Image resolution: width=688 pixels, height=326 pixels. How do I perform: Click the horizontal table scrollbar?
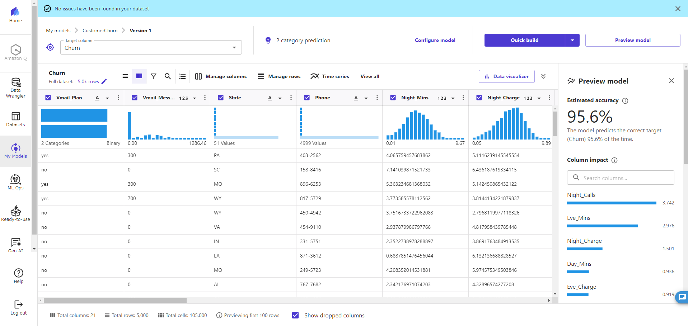click(x=115, y=301)
